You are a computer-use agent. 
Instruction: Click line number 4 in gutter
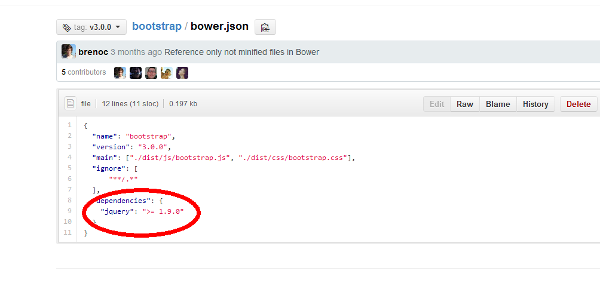pyautogui.click(x=69, y=157)
